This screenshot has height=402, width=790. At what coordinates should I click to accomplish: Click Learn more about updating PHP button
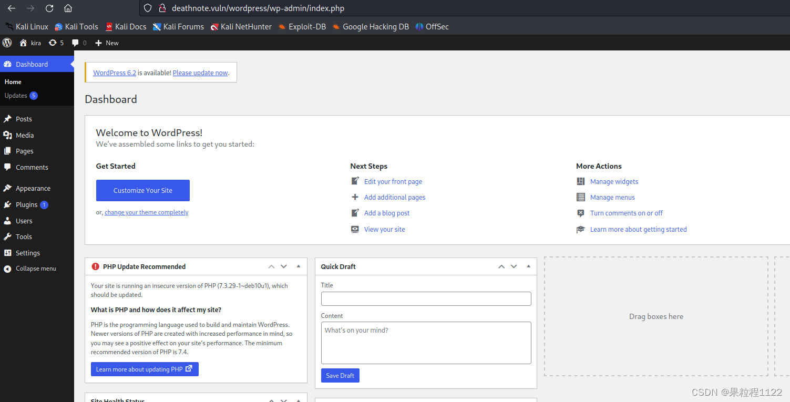coord(145,369)
